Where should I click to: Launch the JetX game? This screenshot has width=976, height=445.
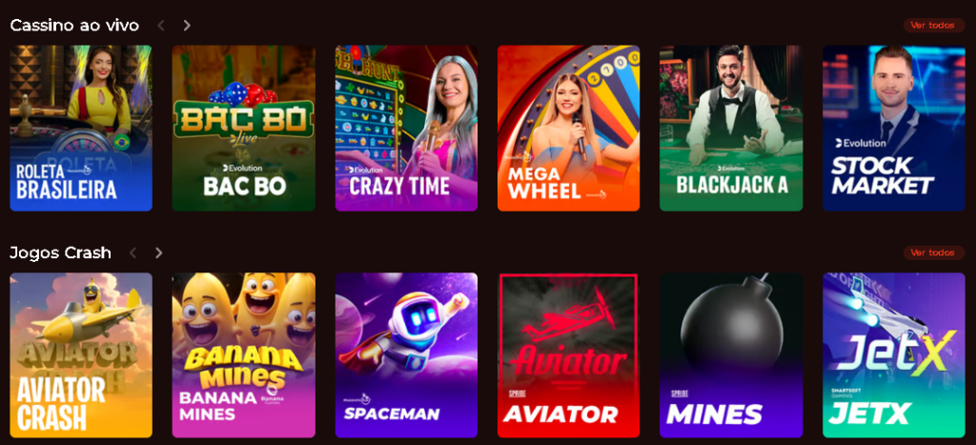tap(894, 355)
